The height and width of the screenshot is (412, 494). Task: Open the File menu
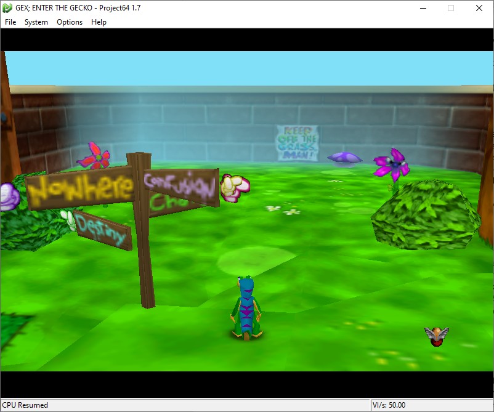[10, 22]
